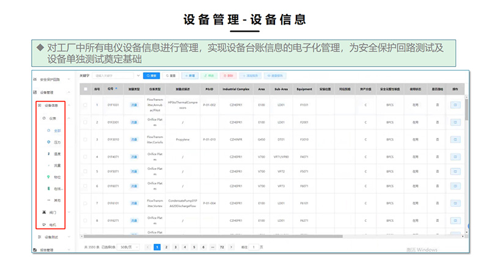This screenshot has width=489, height=275.
Task: Jump to last page 72
Action: [x=222, y=247]
